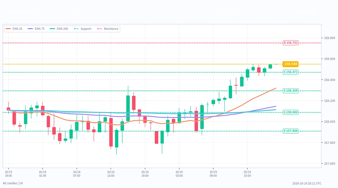The height and width of the screenshot is (188, 338).
Task: Click the Resistance legend entry
Action: 107,29
